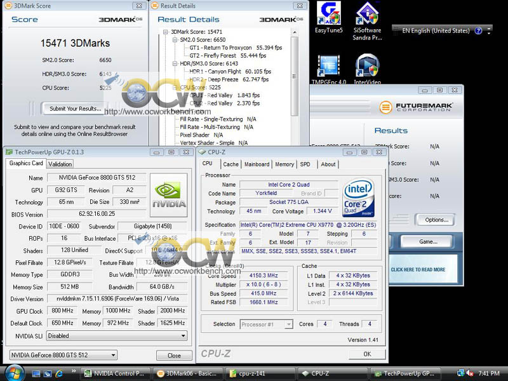Switch to 3DMark06 Basic taskbar button
Image resolution: width=508 pixels, height=381 pixels.
tap(188, 373)
